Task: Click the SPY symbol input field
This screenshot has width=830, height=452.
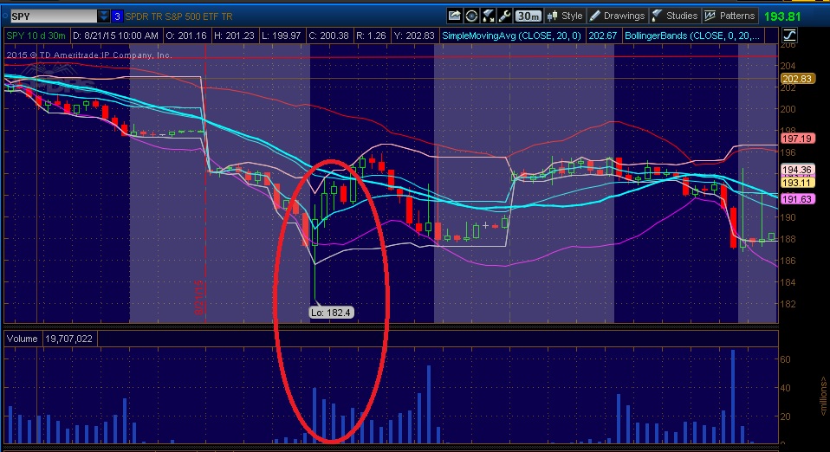Action: pos(52,16)
